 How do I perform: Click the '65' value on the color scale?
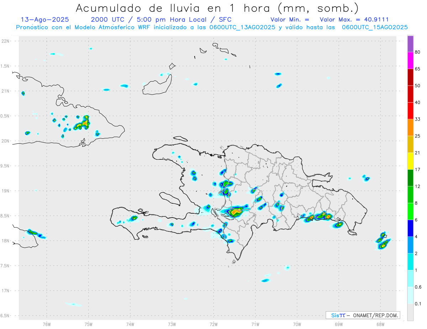(x=418, y=69)
